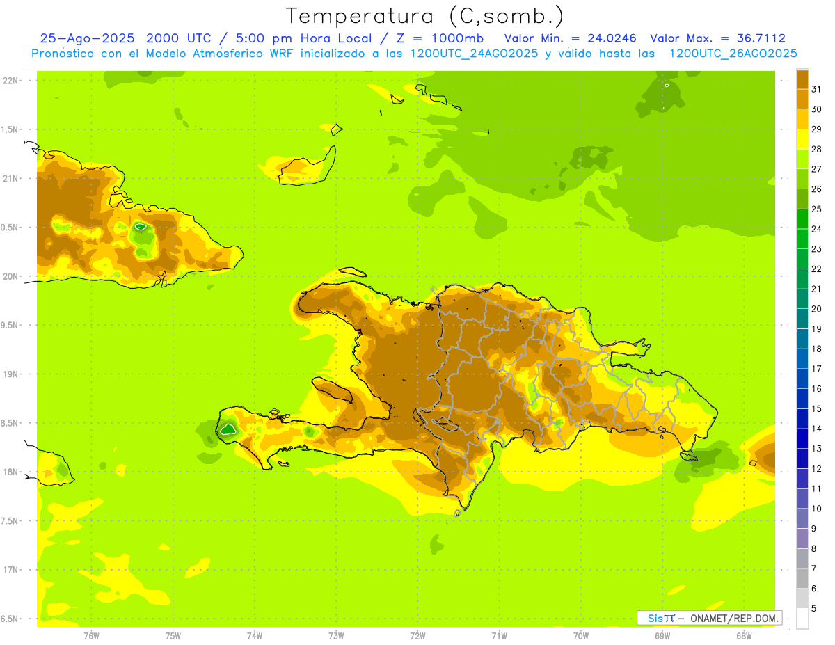
Task: Click the '73W' longitude label
Action: [x=336, y=635]
